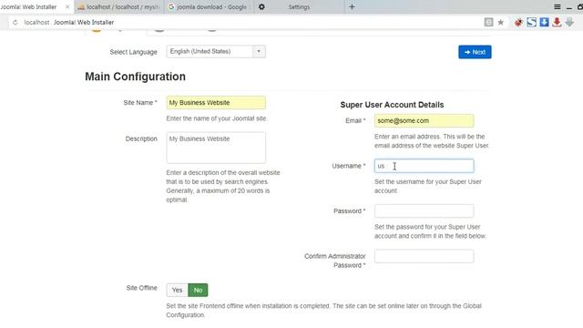Click the Email * label
The image size is (583, 328).
pyautogui.click(x=355, y=121)
